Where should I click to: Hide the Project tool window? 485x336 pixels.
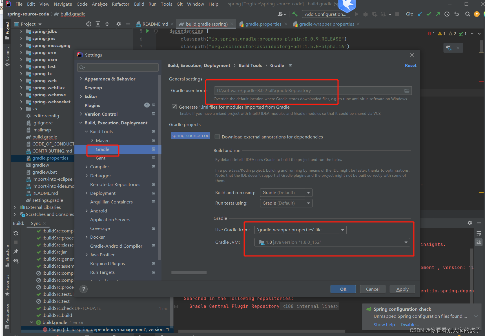[x=128, y=24]
